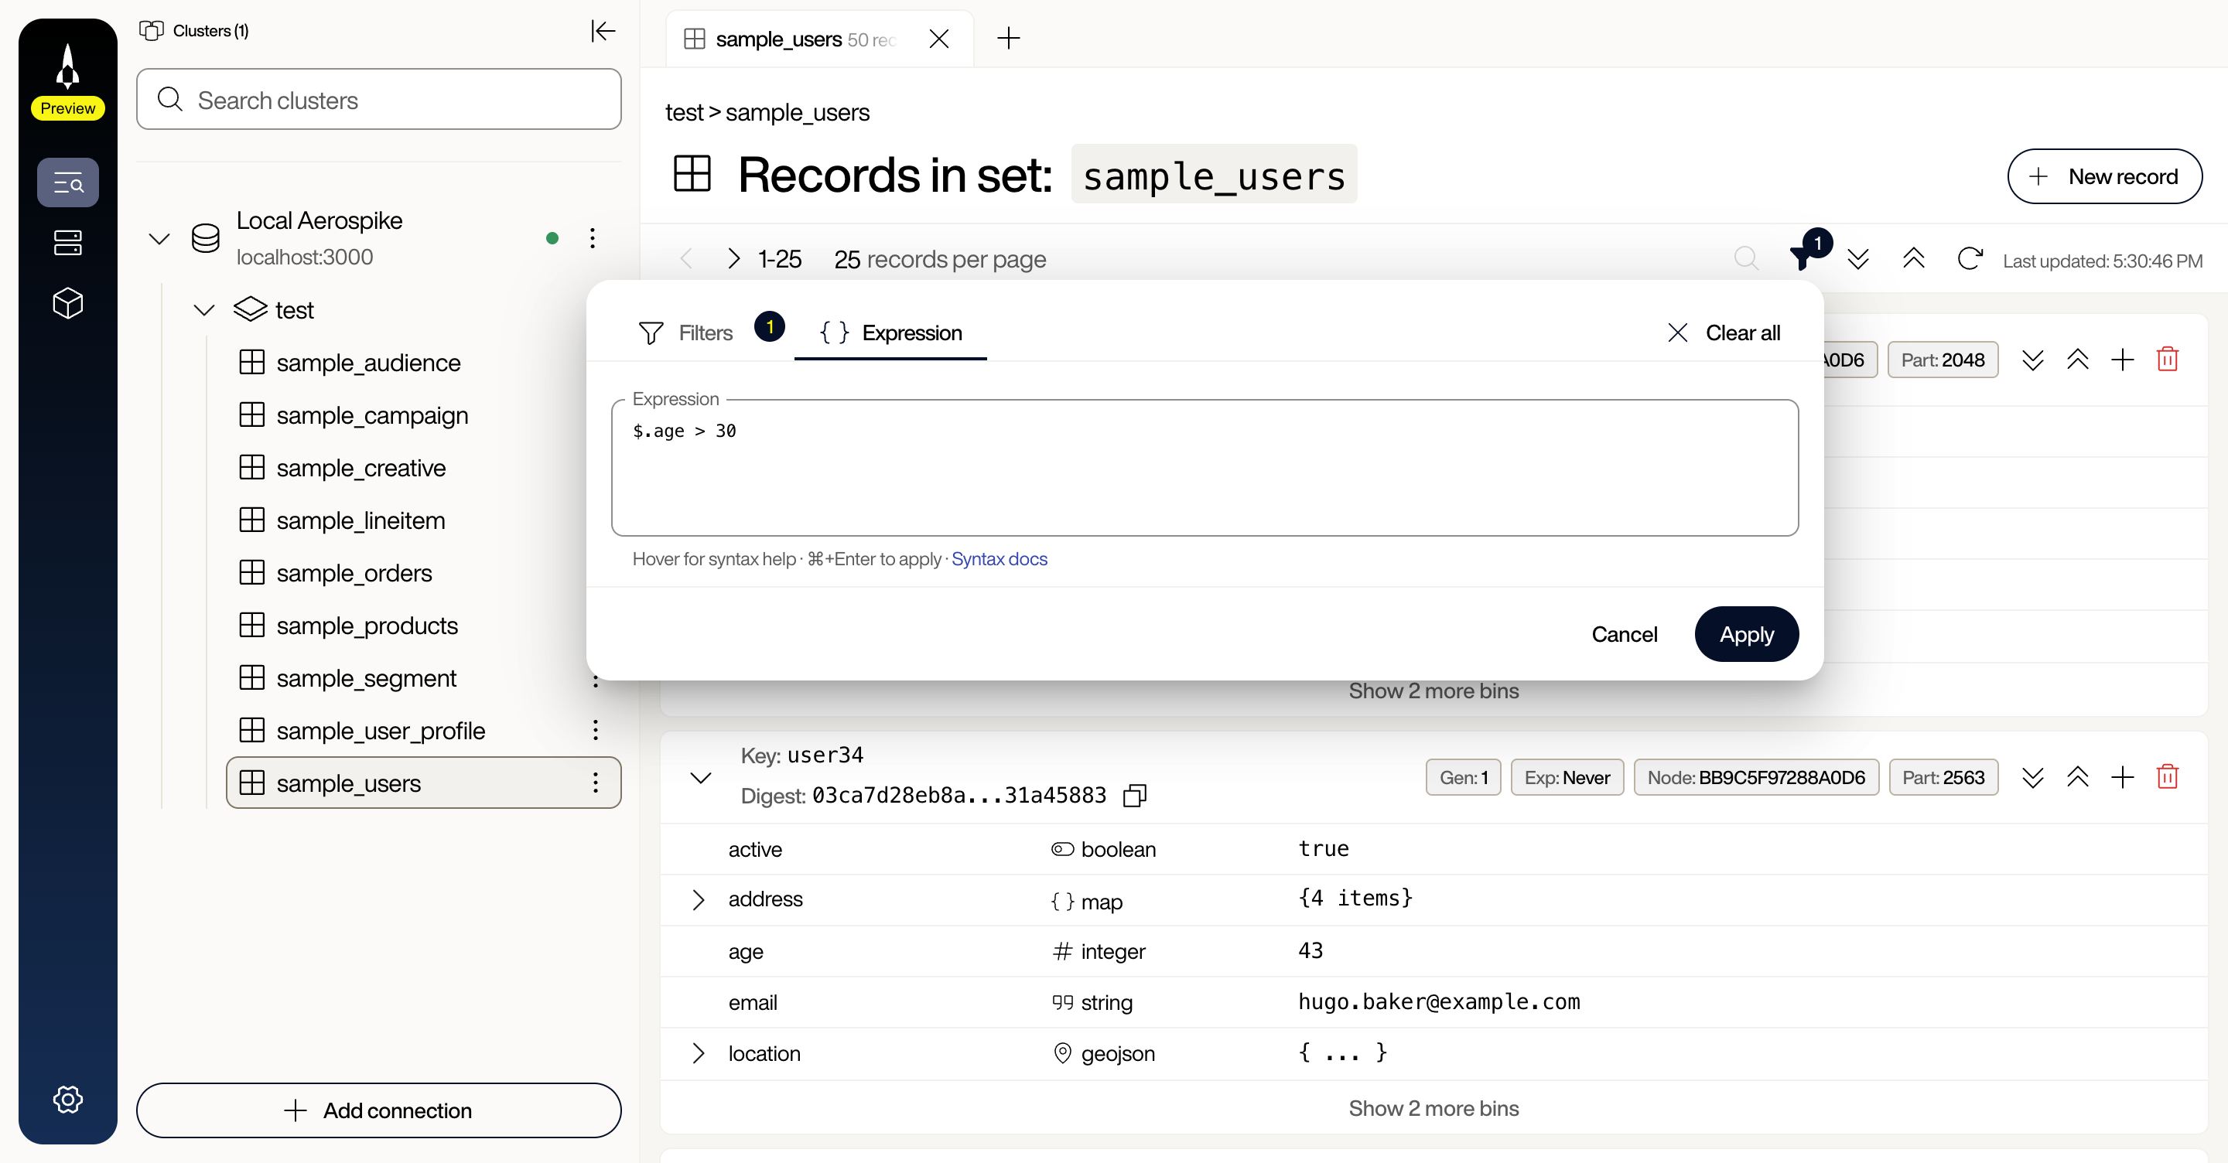This screenshot has height=1163, width=2228.
Task: Click the Aerospike logo
Action: 67,65
